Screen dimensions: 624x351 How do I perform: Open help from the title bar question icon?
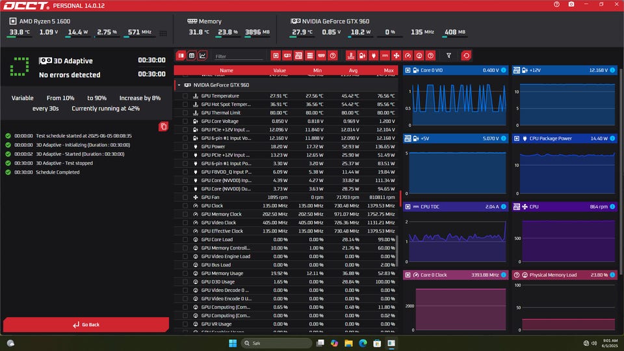coord(556,5)
